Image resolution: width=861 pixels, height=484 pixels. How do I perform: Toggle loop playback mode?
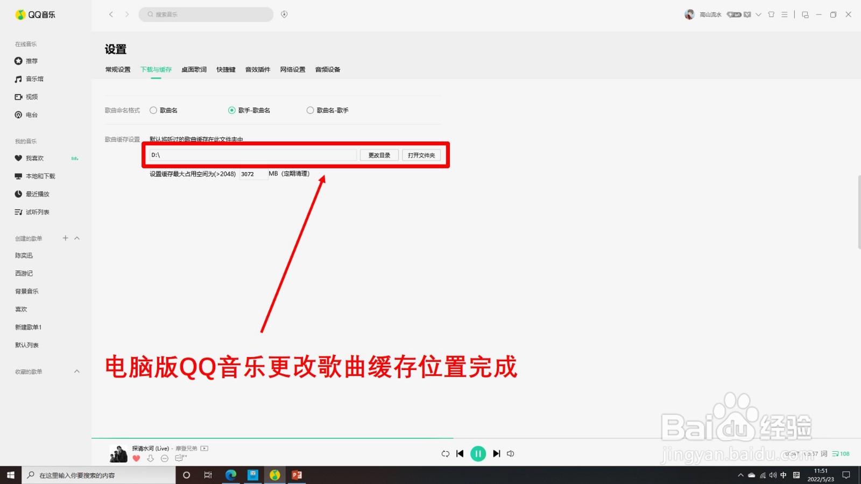click(446, 454)
